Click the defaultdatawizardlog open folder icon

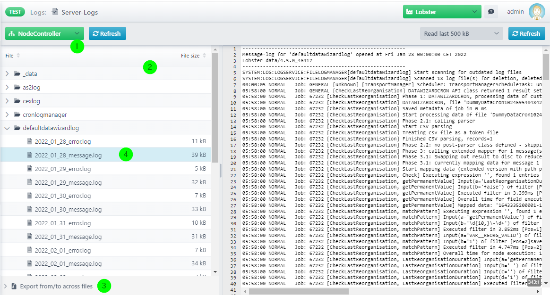coord(17,128)
